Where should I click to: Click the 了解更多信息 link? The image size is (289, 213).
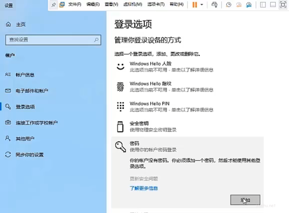coord(144,188)
